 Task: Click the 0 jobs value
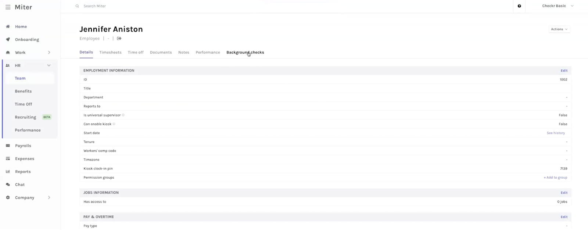point(562,202)
